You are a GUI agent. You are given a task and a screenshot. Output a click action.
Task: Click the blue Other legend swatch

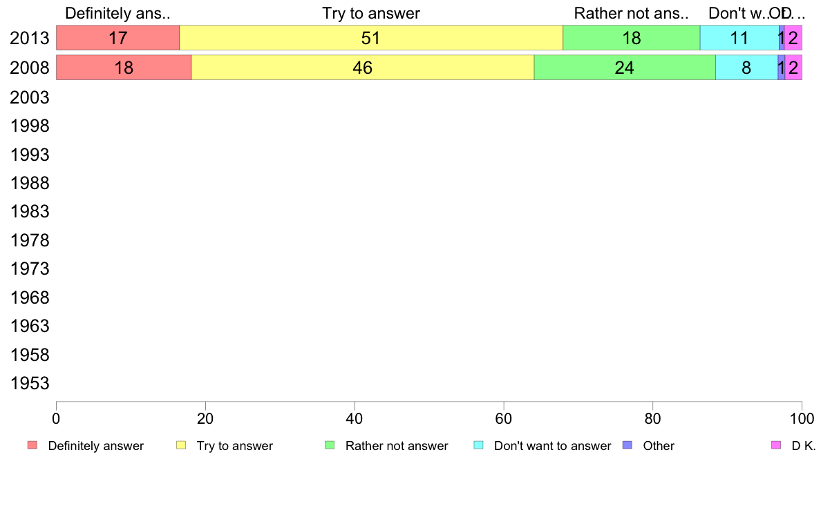point(627,445)
